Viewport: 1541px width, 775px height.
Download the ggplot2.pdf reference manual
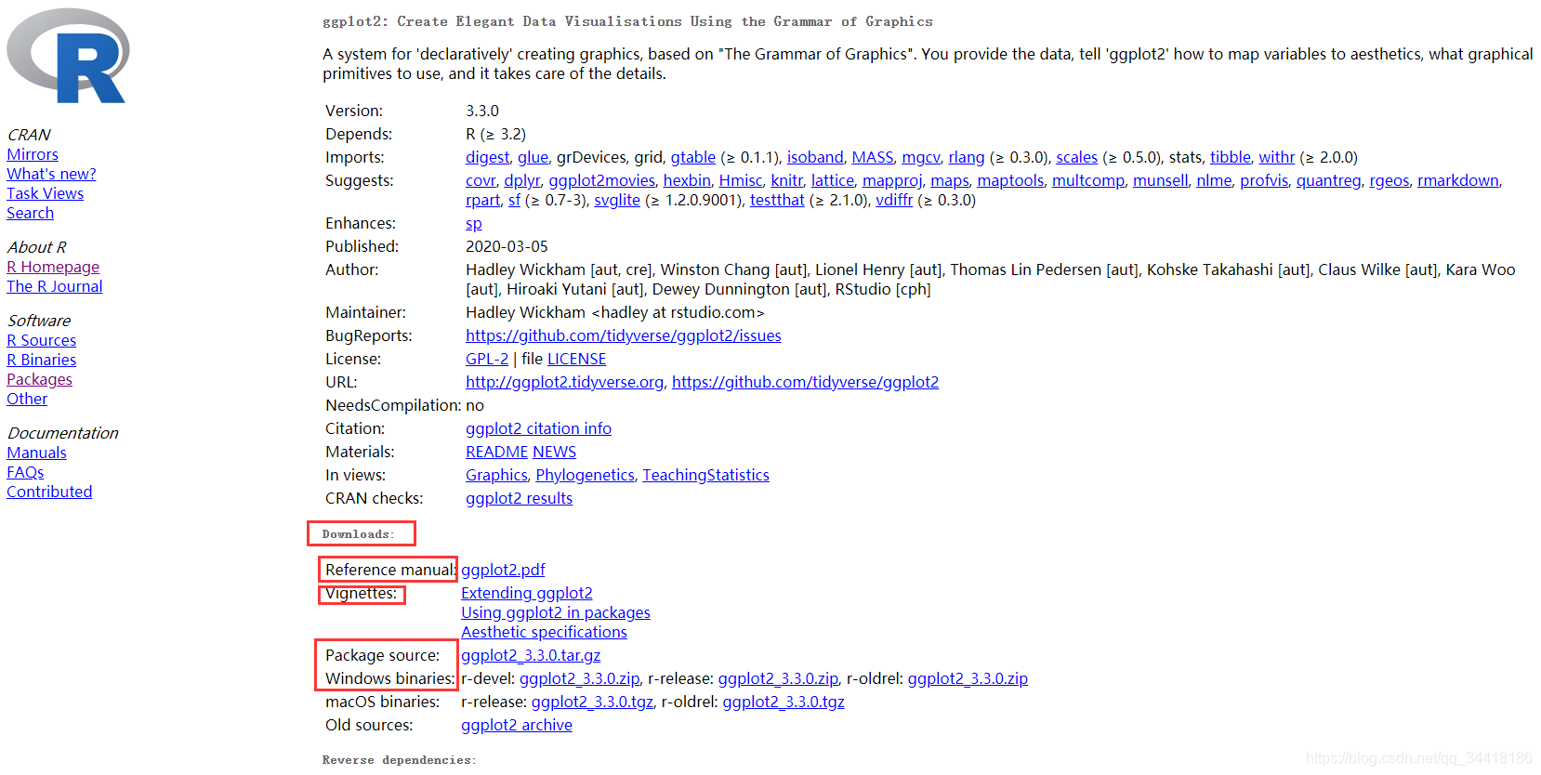point(503,570)
